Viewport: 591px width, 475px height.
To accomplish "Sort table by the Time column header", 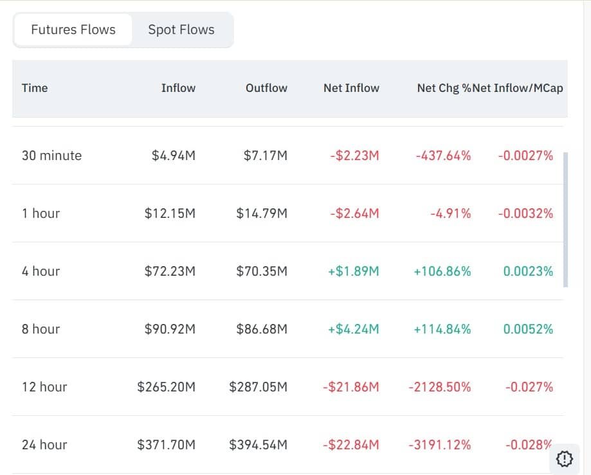I will point(35,88).
